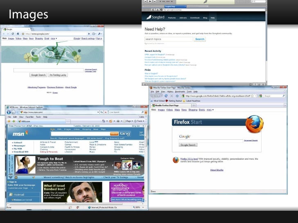Click the IE address bar refresh button

(102, 112)
